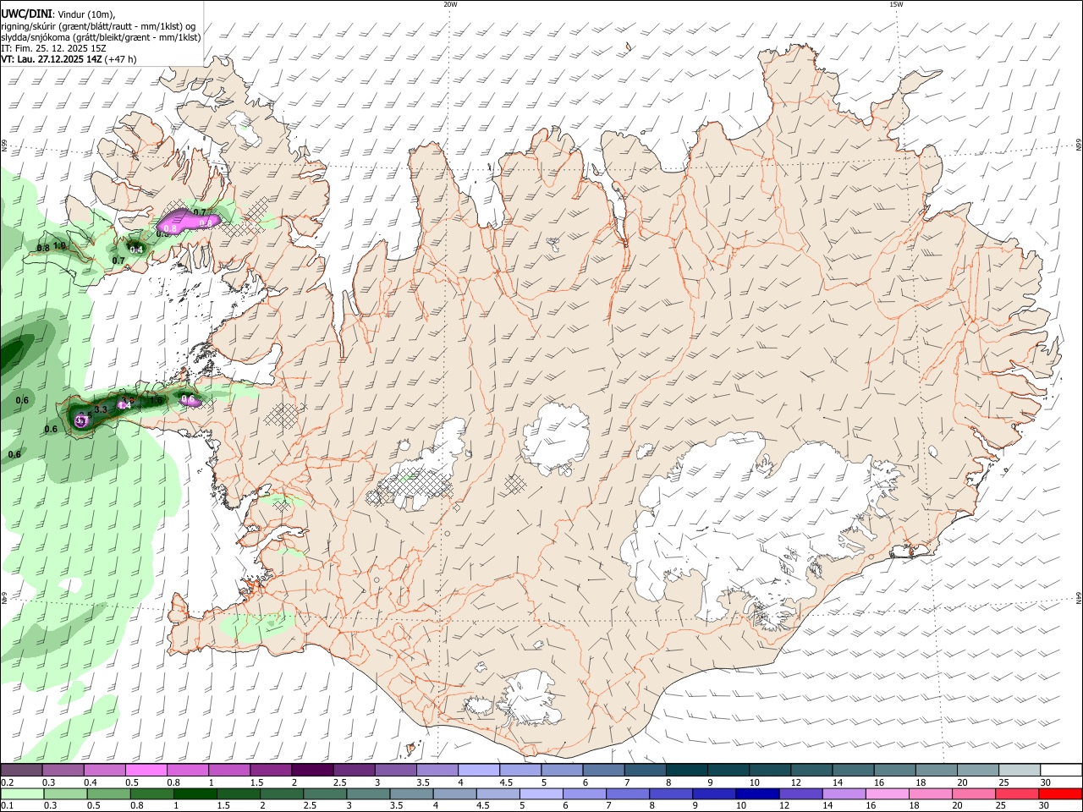Click the Mýrdalsjökull glacier near the south coast
Image resolution: width=1083 pixels, height=812 pixels.
[x=531, y=698]
